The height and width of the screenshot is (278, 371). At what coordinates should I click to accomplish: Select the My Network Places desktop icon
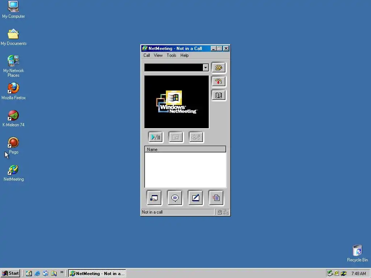click(x=13, y=66)
